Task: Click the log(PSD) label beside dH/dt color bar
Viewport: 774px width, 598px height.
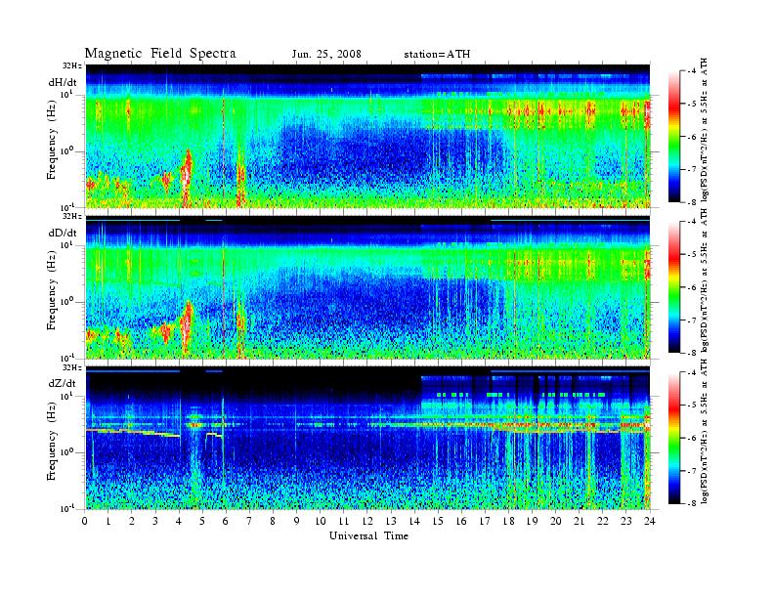Action: click(x=705, y=130)
